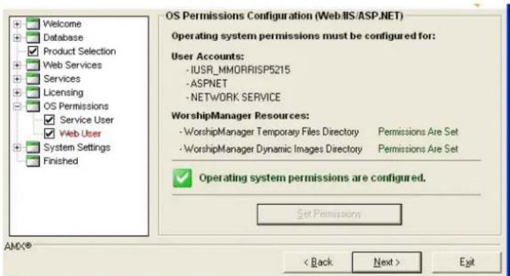Select the Service User tree label

[87, 120]
